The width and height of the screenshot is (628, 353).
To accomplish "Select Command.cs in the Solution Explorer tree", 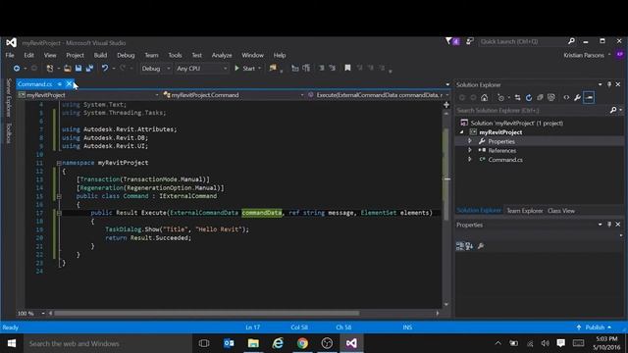I will point(505,160).
